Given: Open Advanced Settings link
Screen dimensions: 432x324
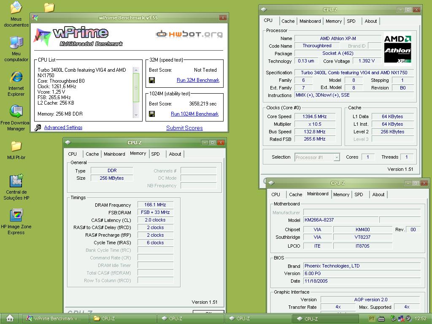Looking at the screenshot, I should [x=63, y=127].
